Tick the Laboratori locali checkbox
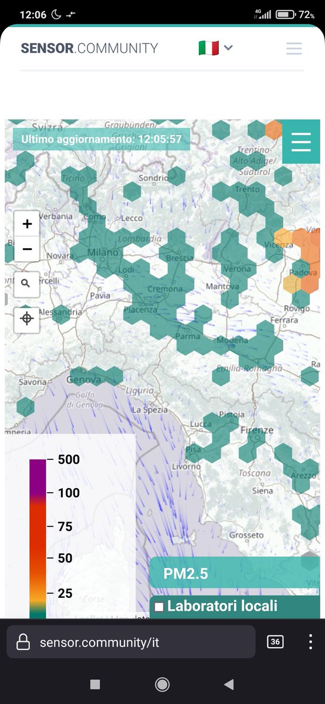The image size is (325, 704). coord(160,607)
